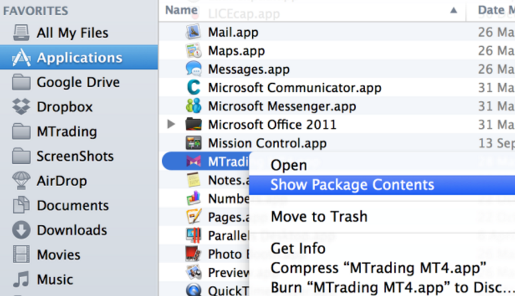This screenshot has height=296, width=515.
Task: Click the Preview.app icon
Action: click(193, 273)
